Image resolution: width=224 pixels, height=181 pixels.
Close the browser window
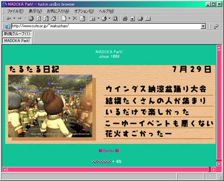coord(219,4)
